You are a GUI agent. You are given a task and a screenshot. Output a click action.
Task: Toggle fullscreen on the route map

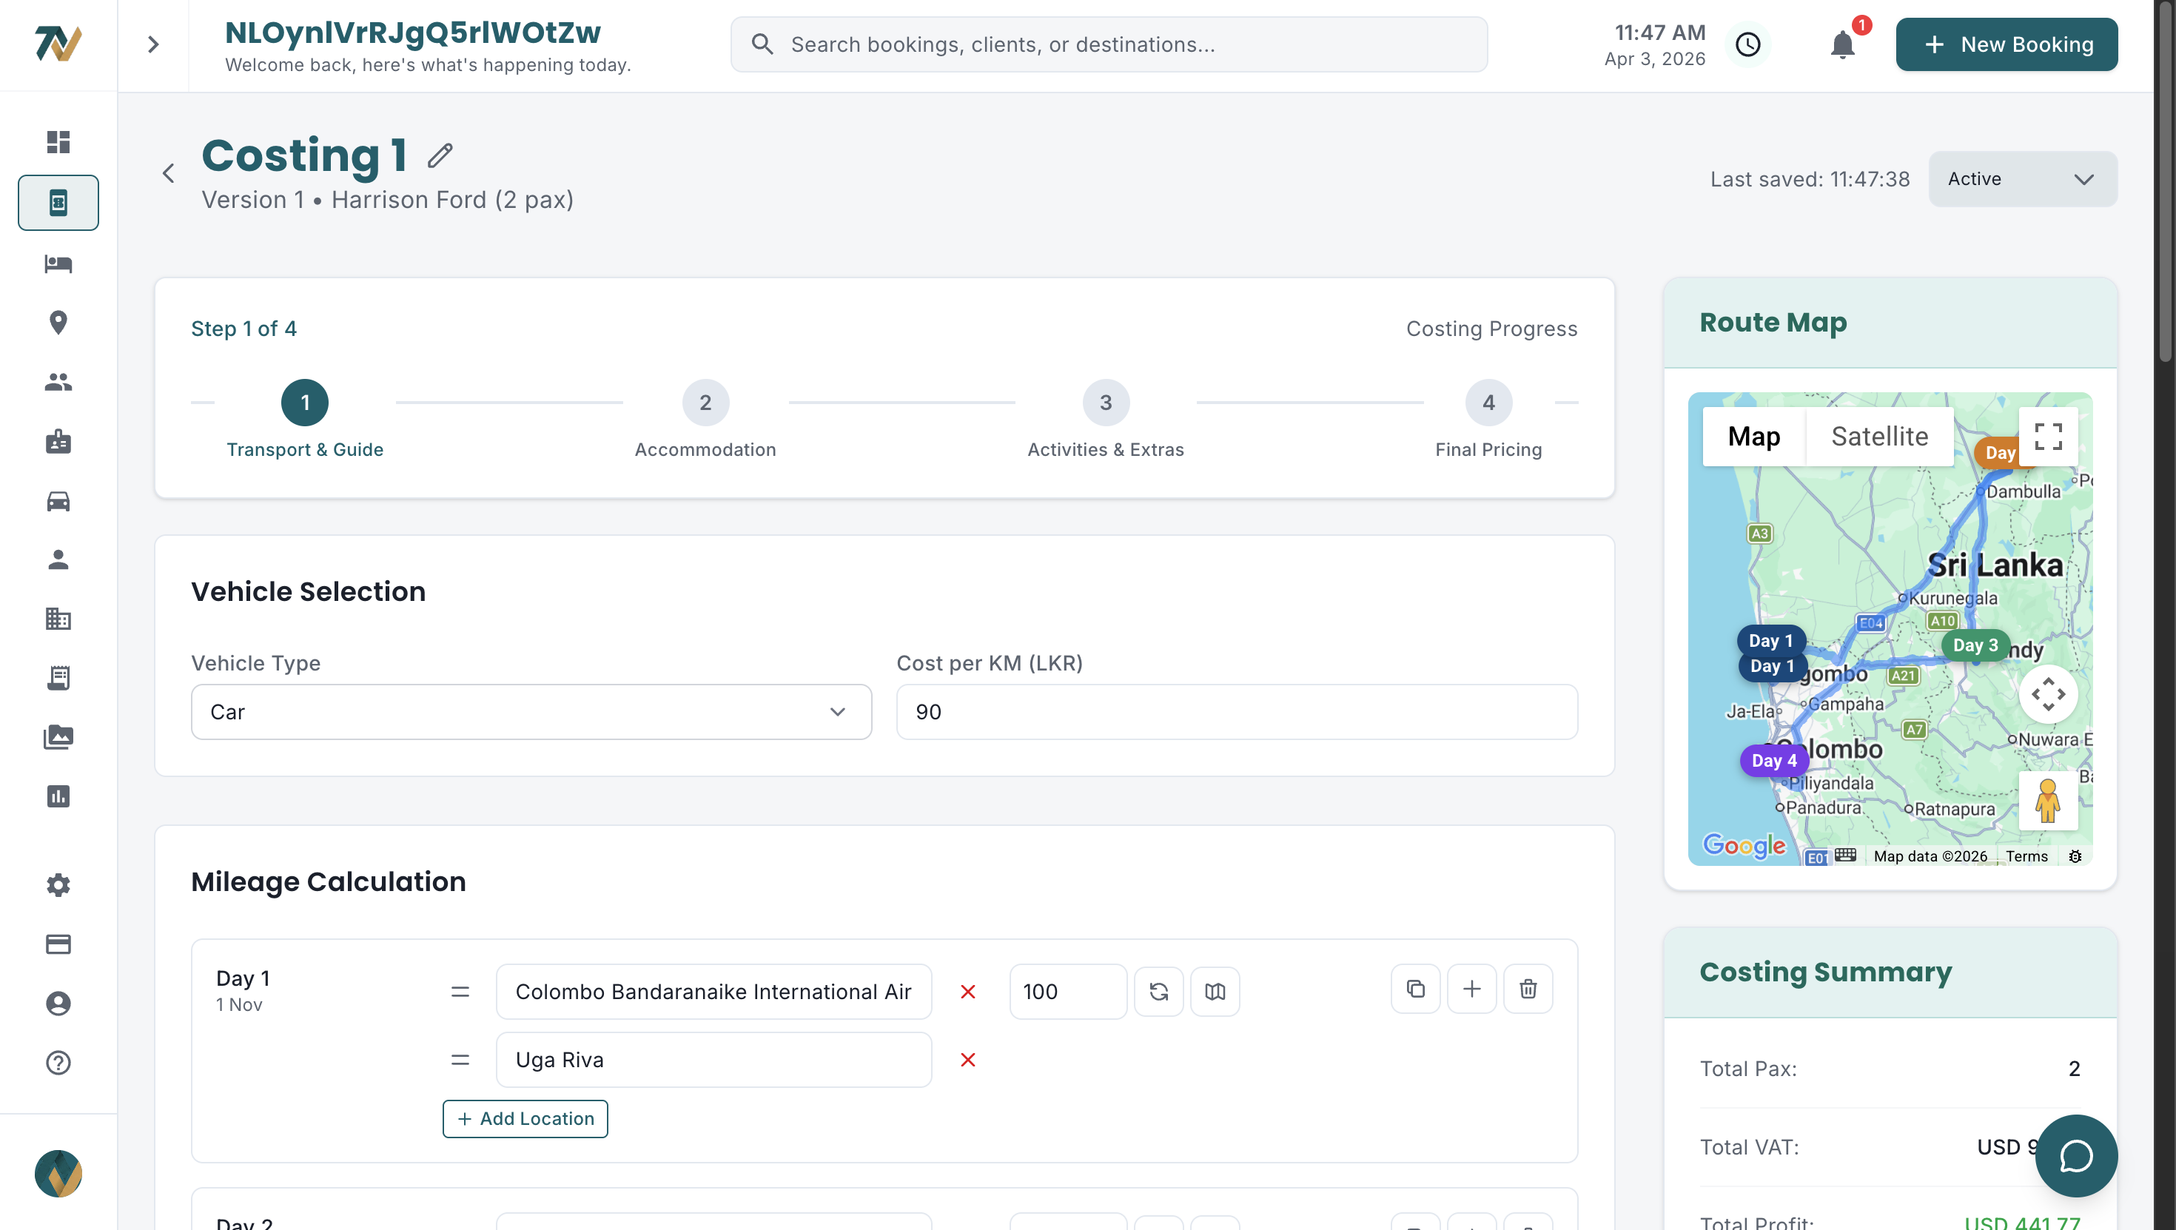tap(2048, 437)
